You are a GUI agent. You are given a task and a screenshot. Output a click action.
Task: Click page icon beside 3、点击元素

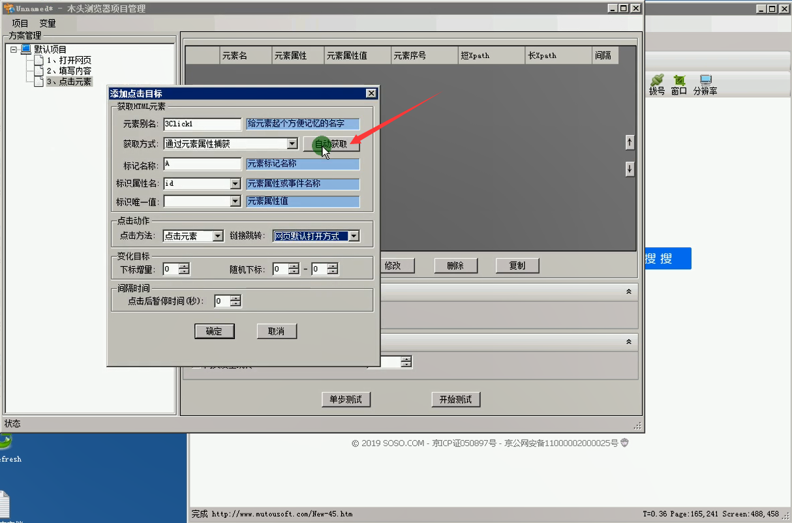(x=38, y=81)
